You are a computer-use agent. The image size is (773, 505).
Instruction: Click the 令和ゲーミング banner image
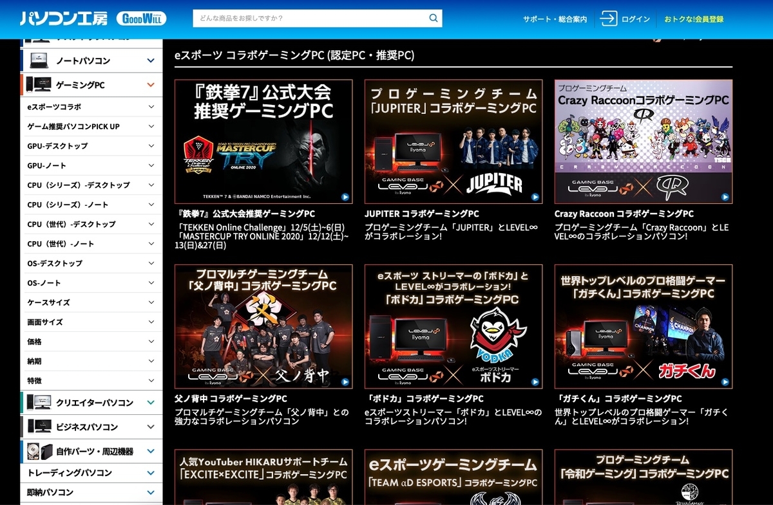coord(644,477)
